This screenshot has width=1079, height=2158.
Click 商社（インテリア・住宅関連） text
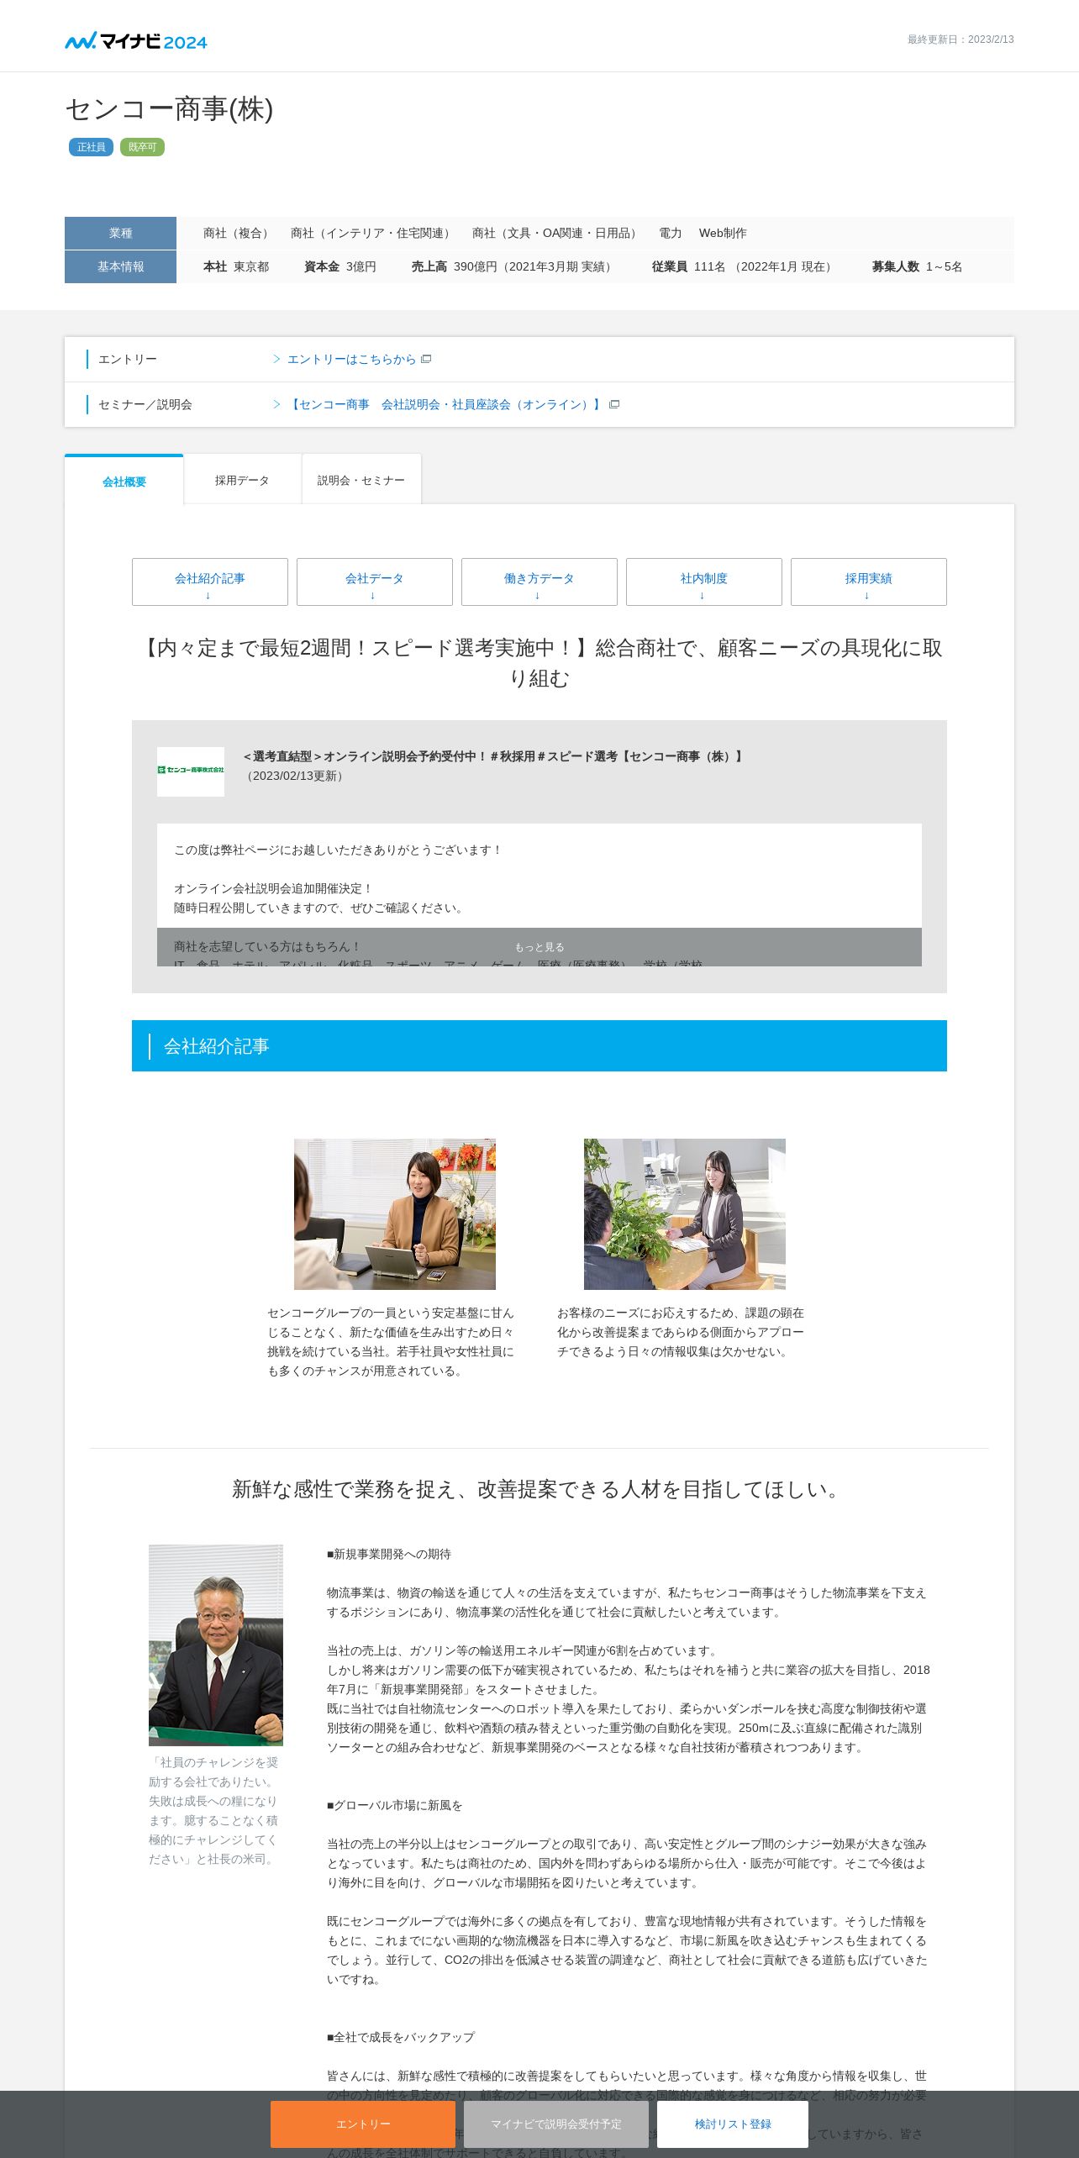coord(373,233)
